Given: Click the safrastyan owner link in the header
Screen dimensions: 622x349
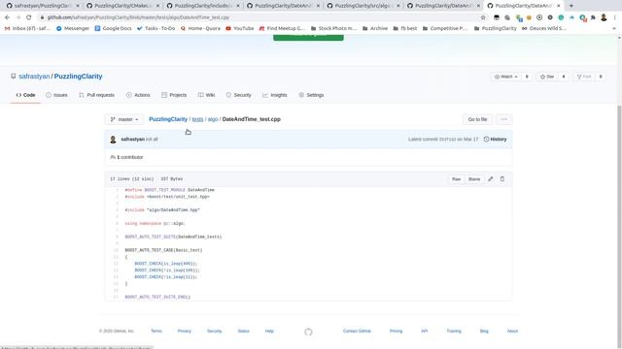Looking at the screenshot, I should (x=34, y=77).
